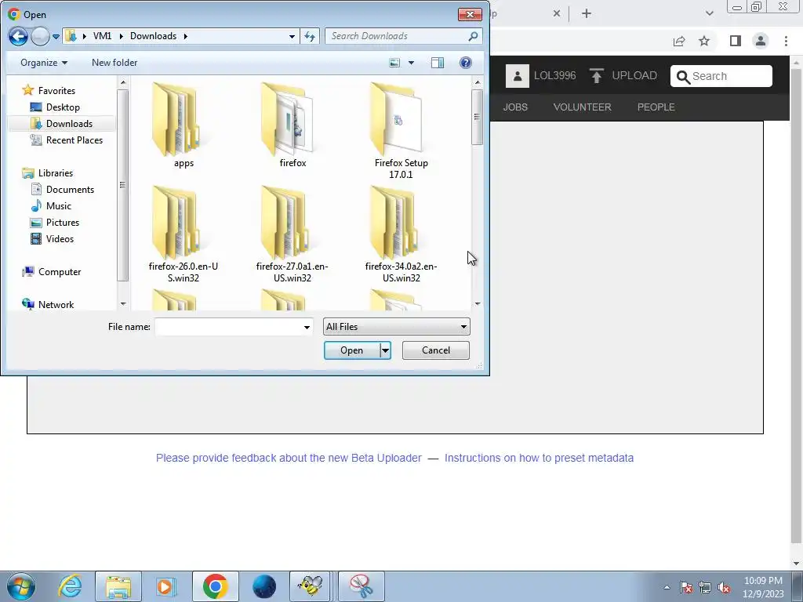
Task: Click New folder button
Action: (x=114, y=63)
